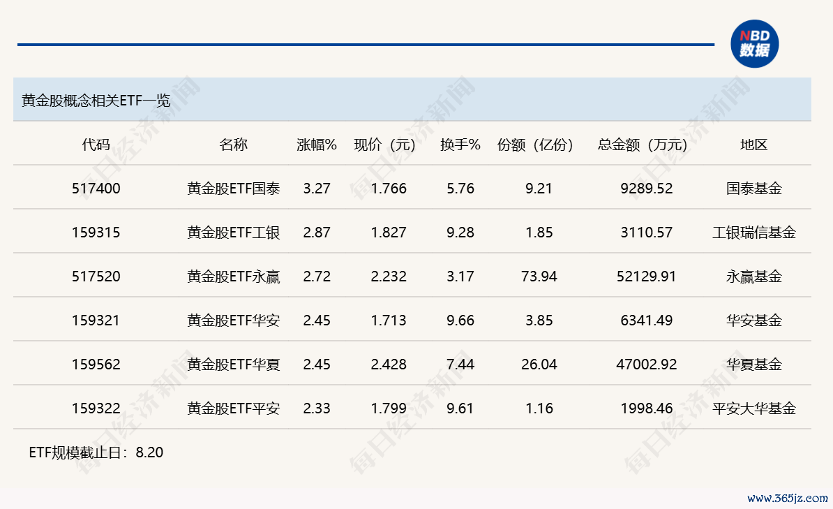Click turnover value 9.61
The image size is (833, 509).
460,408
